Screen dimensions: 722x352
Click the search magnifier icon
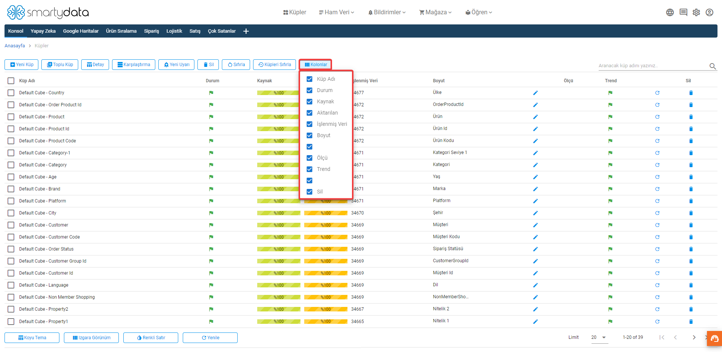(713, 66)
